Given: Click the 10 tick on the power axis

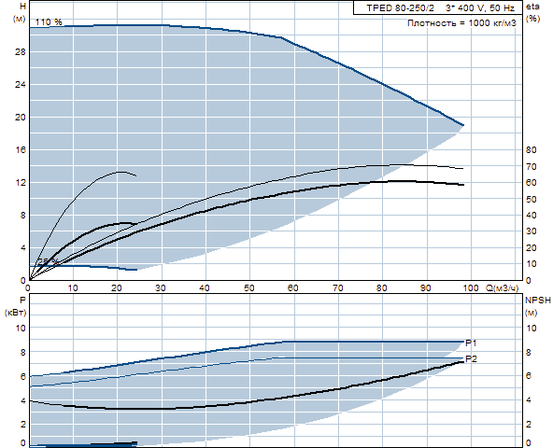Looking at the screenshot, I should click(x=21, y=329).
